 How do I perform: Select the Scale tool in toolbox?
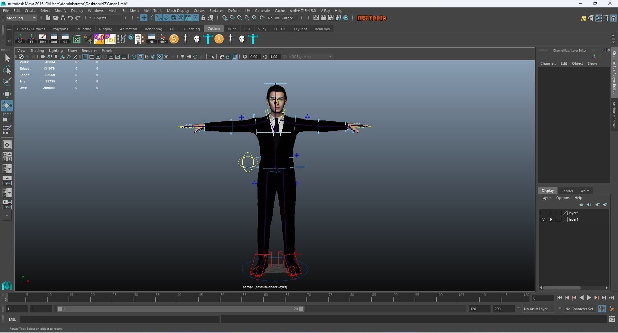pyautogui.click(x=7, y=118)
